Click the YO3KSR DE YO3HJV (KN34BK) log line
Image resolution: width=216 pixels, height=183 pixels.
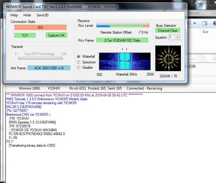33,130
